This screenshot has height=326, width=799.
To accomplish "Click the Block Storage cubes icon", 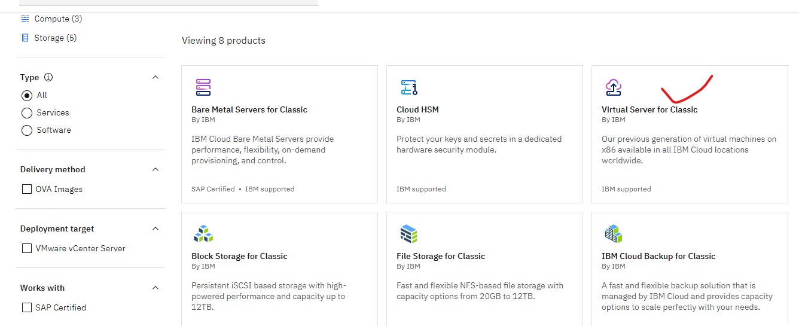I will click(x=203, y=234).
